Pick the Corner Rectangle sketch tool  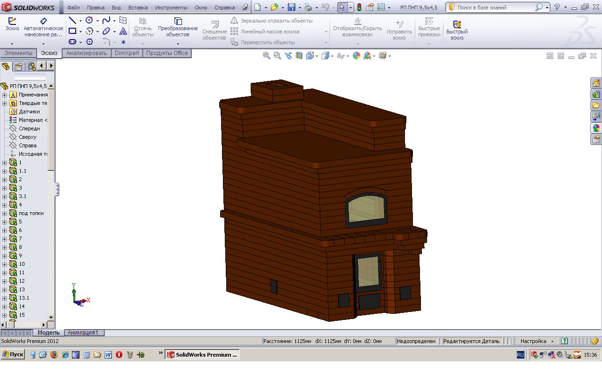pyautogui.click(x=72, y=32)
